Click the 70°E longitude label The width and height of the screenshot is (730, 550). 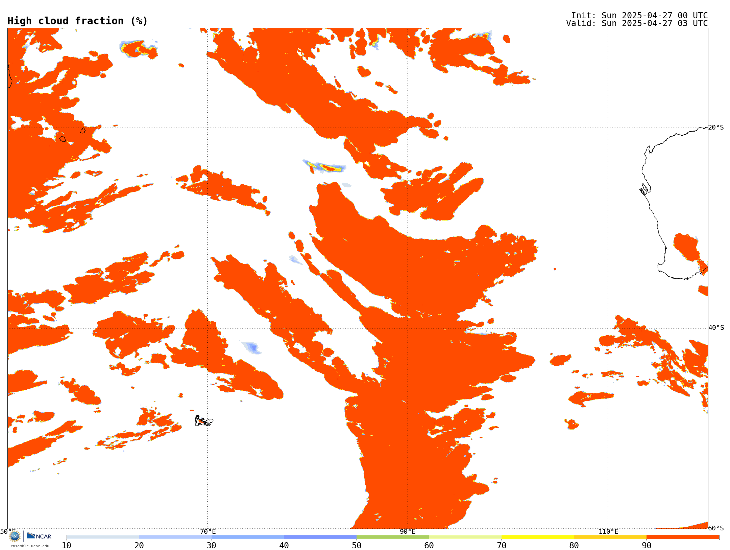208,531
